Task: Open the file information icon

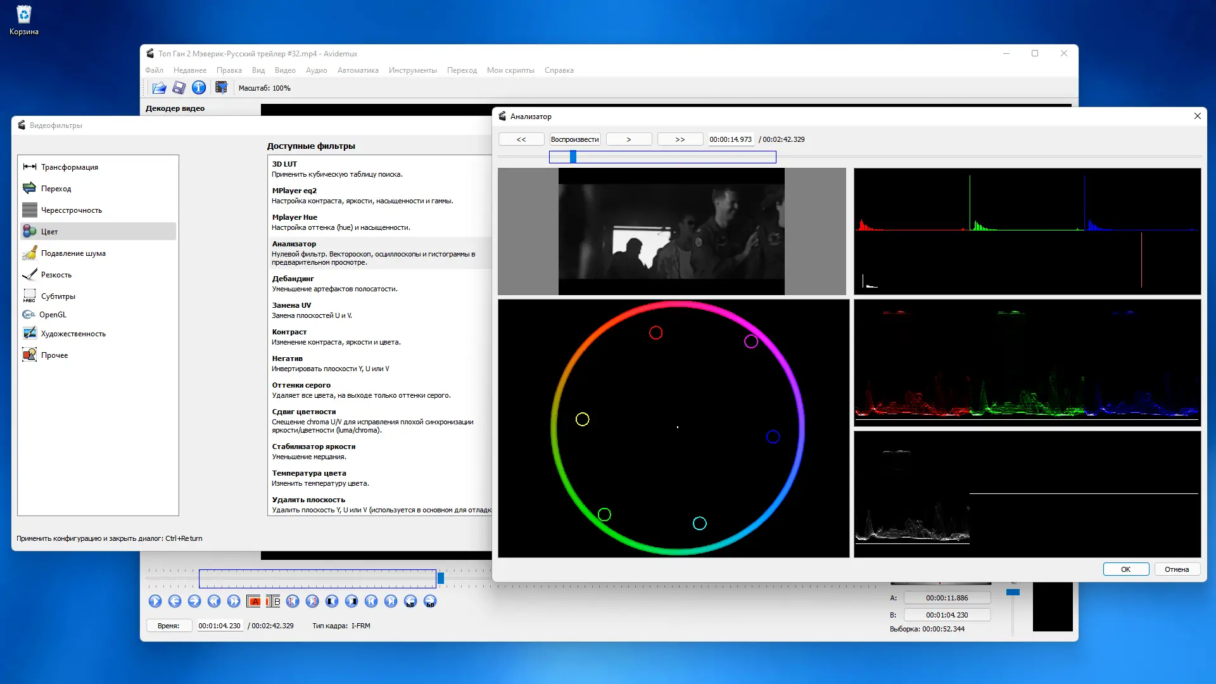Action: pyautogui.click(x=199, y=88)
